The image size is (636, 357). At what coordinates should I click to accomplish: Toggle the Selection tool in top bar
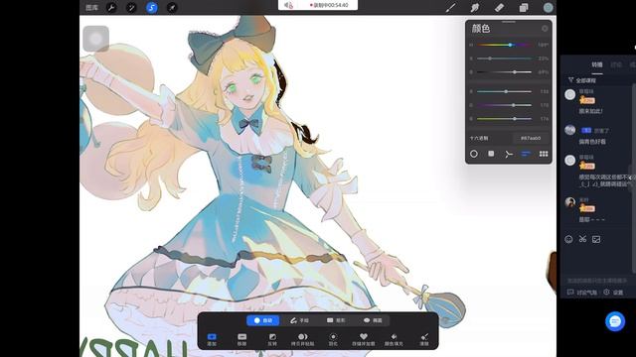pyautogui.click(x=152, y=8)
